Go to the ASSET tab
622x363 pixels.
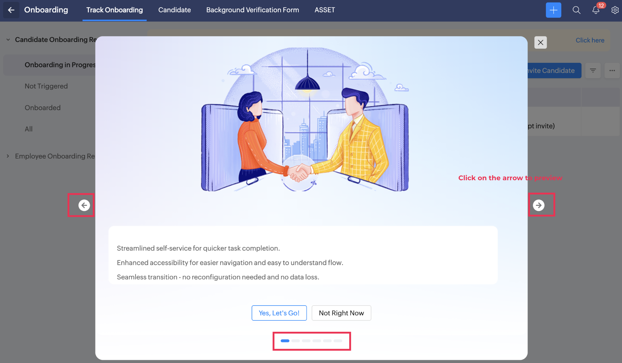325,10
